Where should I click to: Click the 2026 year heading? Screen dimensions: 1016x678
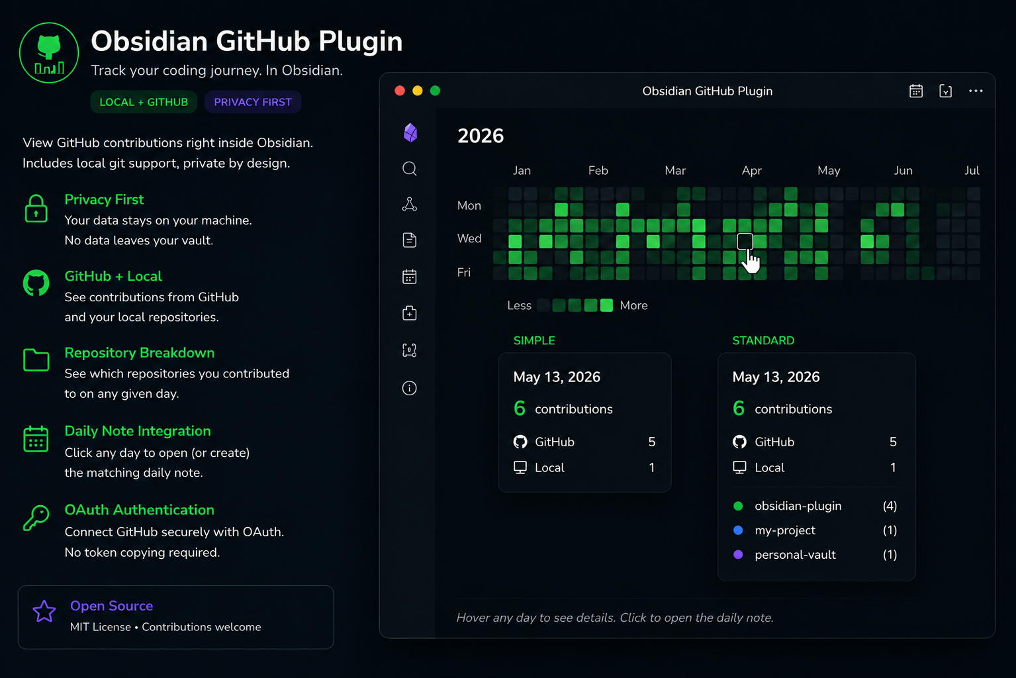(481, 136)
